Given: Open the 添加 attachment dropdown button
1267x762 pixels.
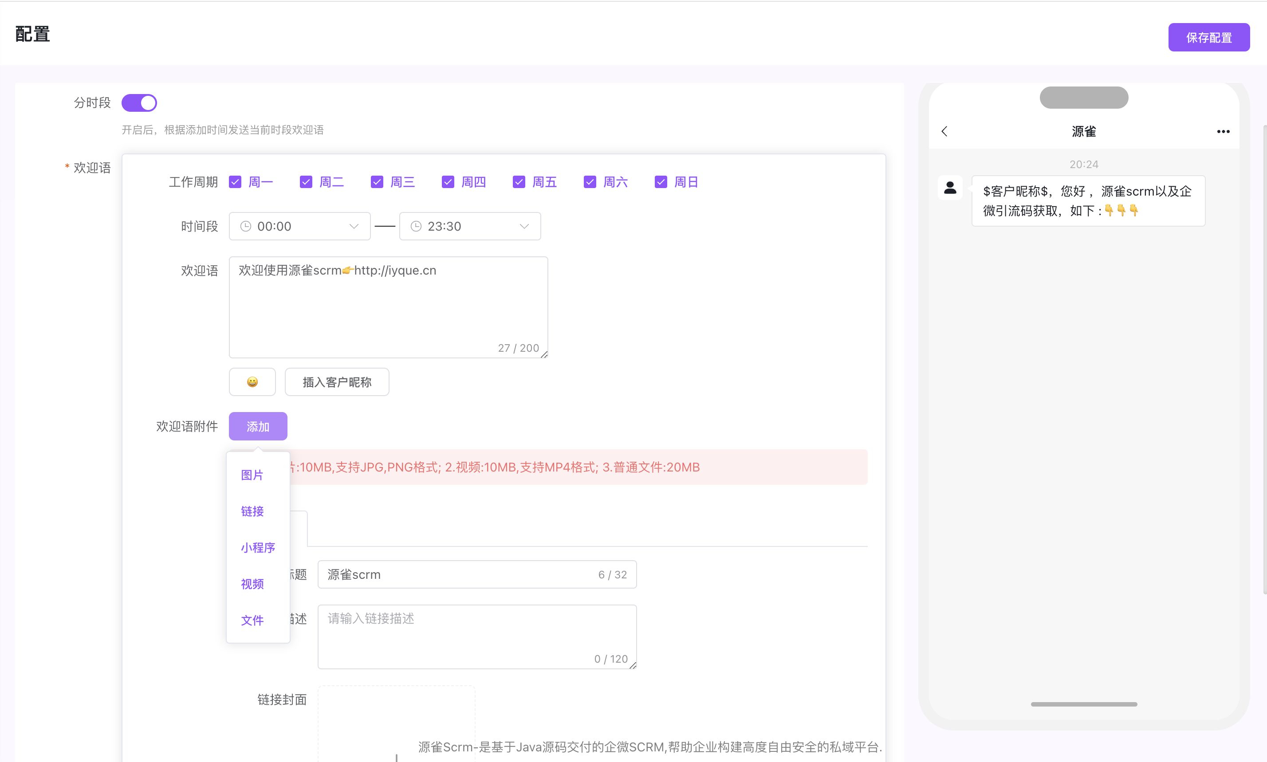Looking at the screenshot, I should tap(258, 426).
